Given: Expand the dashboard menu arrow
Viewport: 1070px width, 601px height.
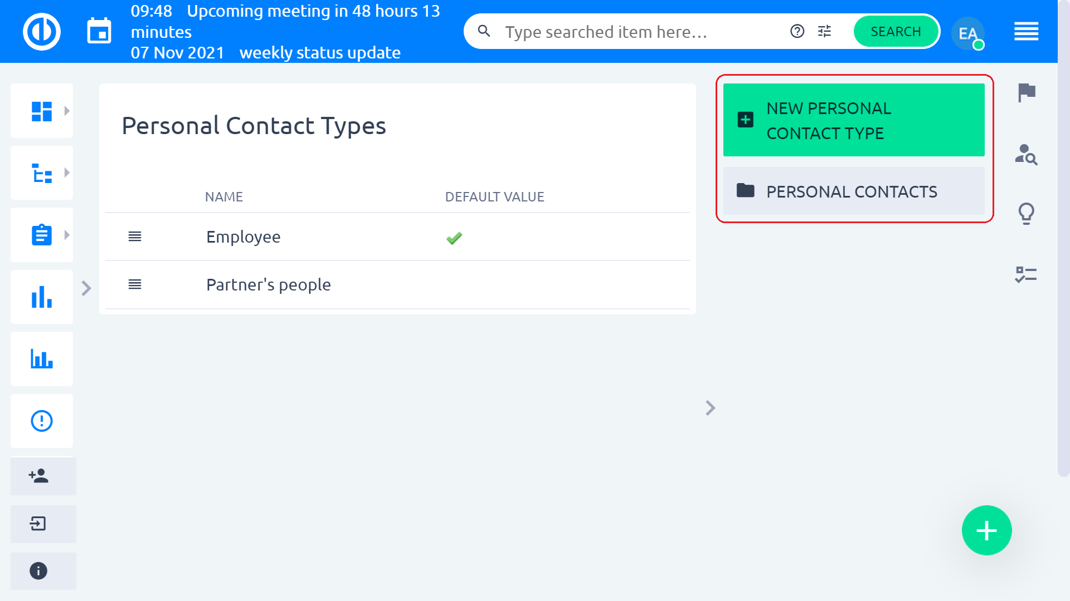Looking at the screenshot, I should tap(67, 111).
